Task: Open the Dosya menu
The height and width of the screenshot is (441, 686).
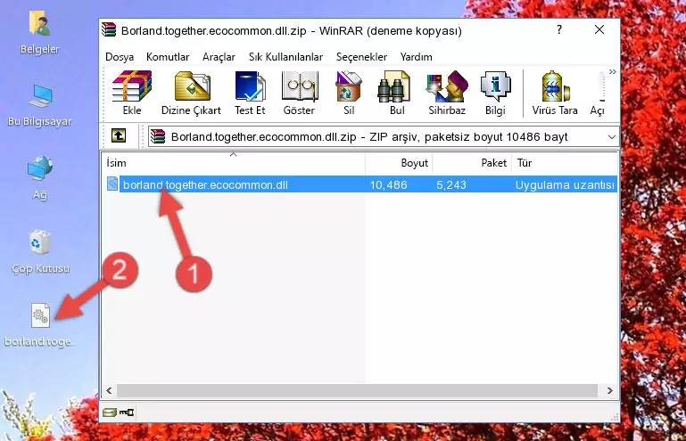Action: [x=120, y=57]
